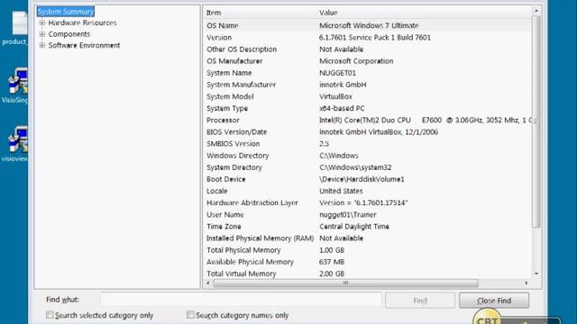
Task: Select the Time Zone row
Action: pos(367,226)
